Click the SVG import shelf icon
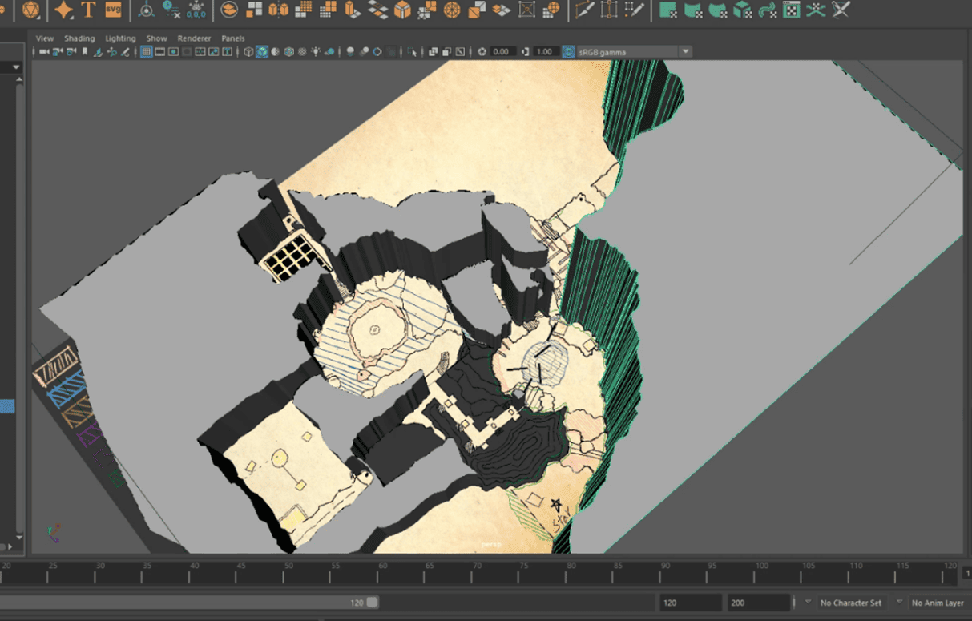 [113, 10]
